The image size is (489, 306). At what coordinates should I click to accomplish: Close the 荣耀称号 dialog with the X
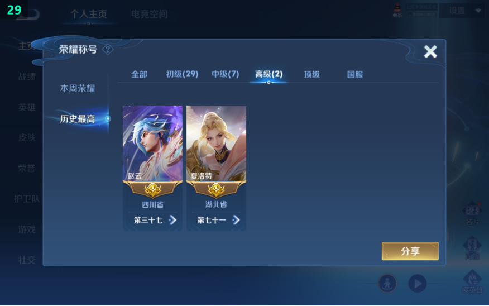[x=430, y=51]
